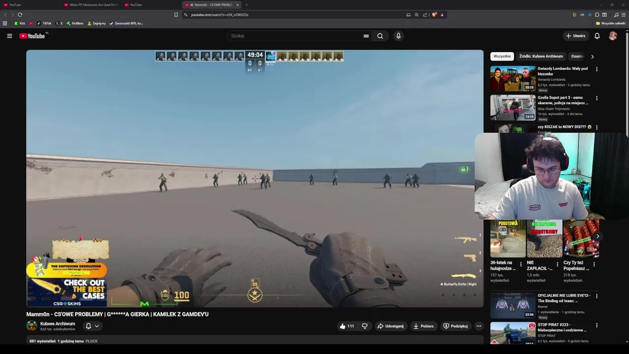629x354 pixels.
Task: Open the Kulawe Archiwum channel link
Action: pyautogui.click(x=57, y=324)
